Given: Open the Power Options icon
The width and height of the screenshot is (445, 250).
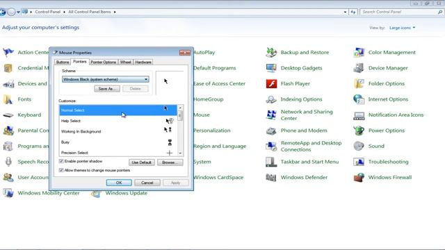Looking at the screenshot, I should [x=359, y=131].
